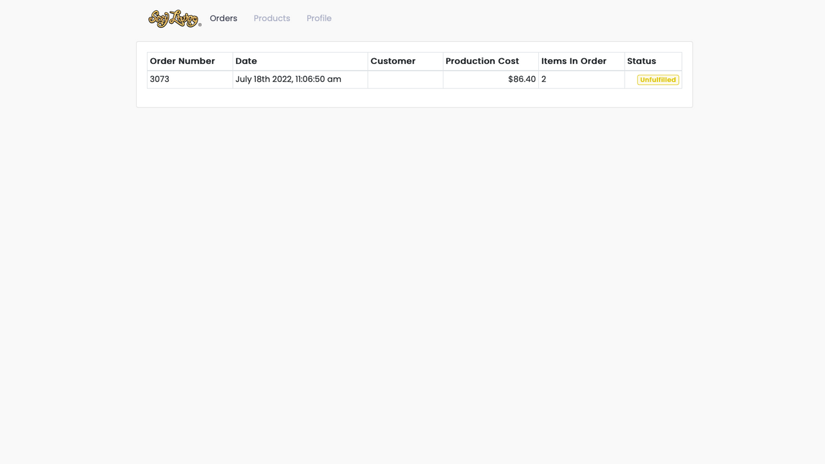Screen dimensions: 825x464
Task: Click the $86.40 production cost value
Action: tap(522, 79)
